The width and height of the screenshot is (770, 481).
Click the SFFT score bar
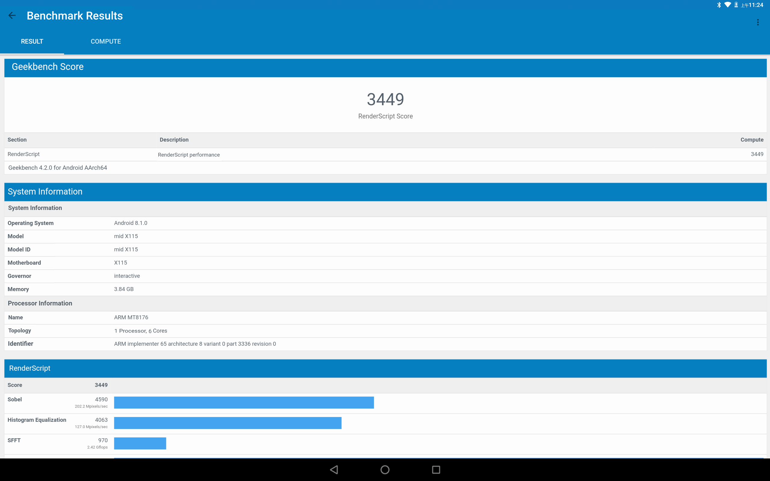(140, 443)
